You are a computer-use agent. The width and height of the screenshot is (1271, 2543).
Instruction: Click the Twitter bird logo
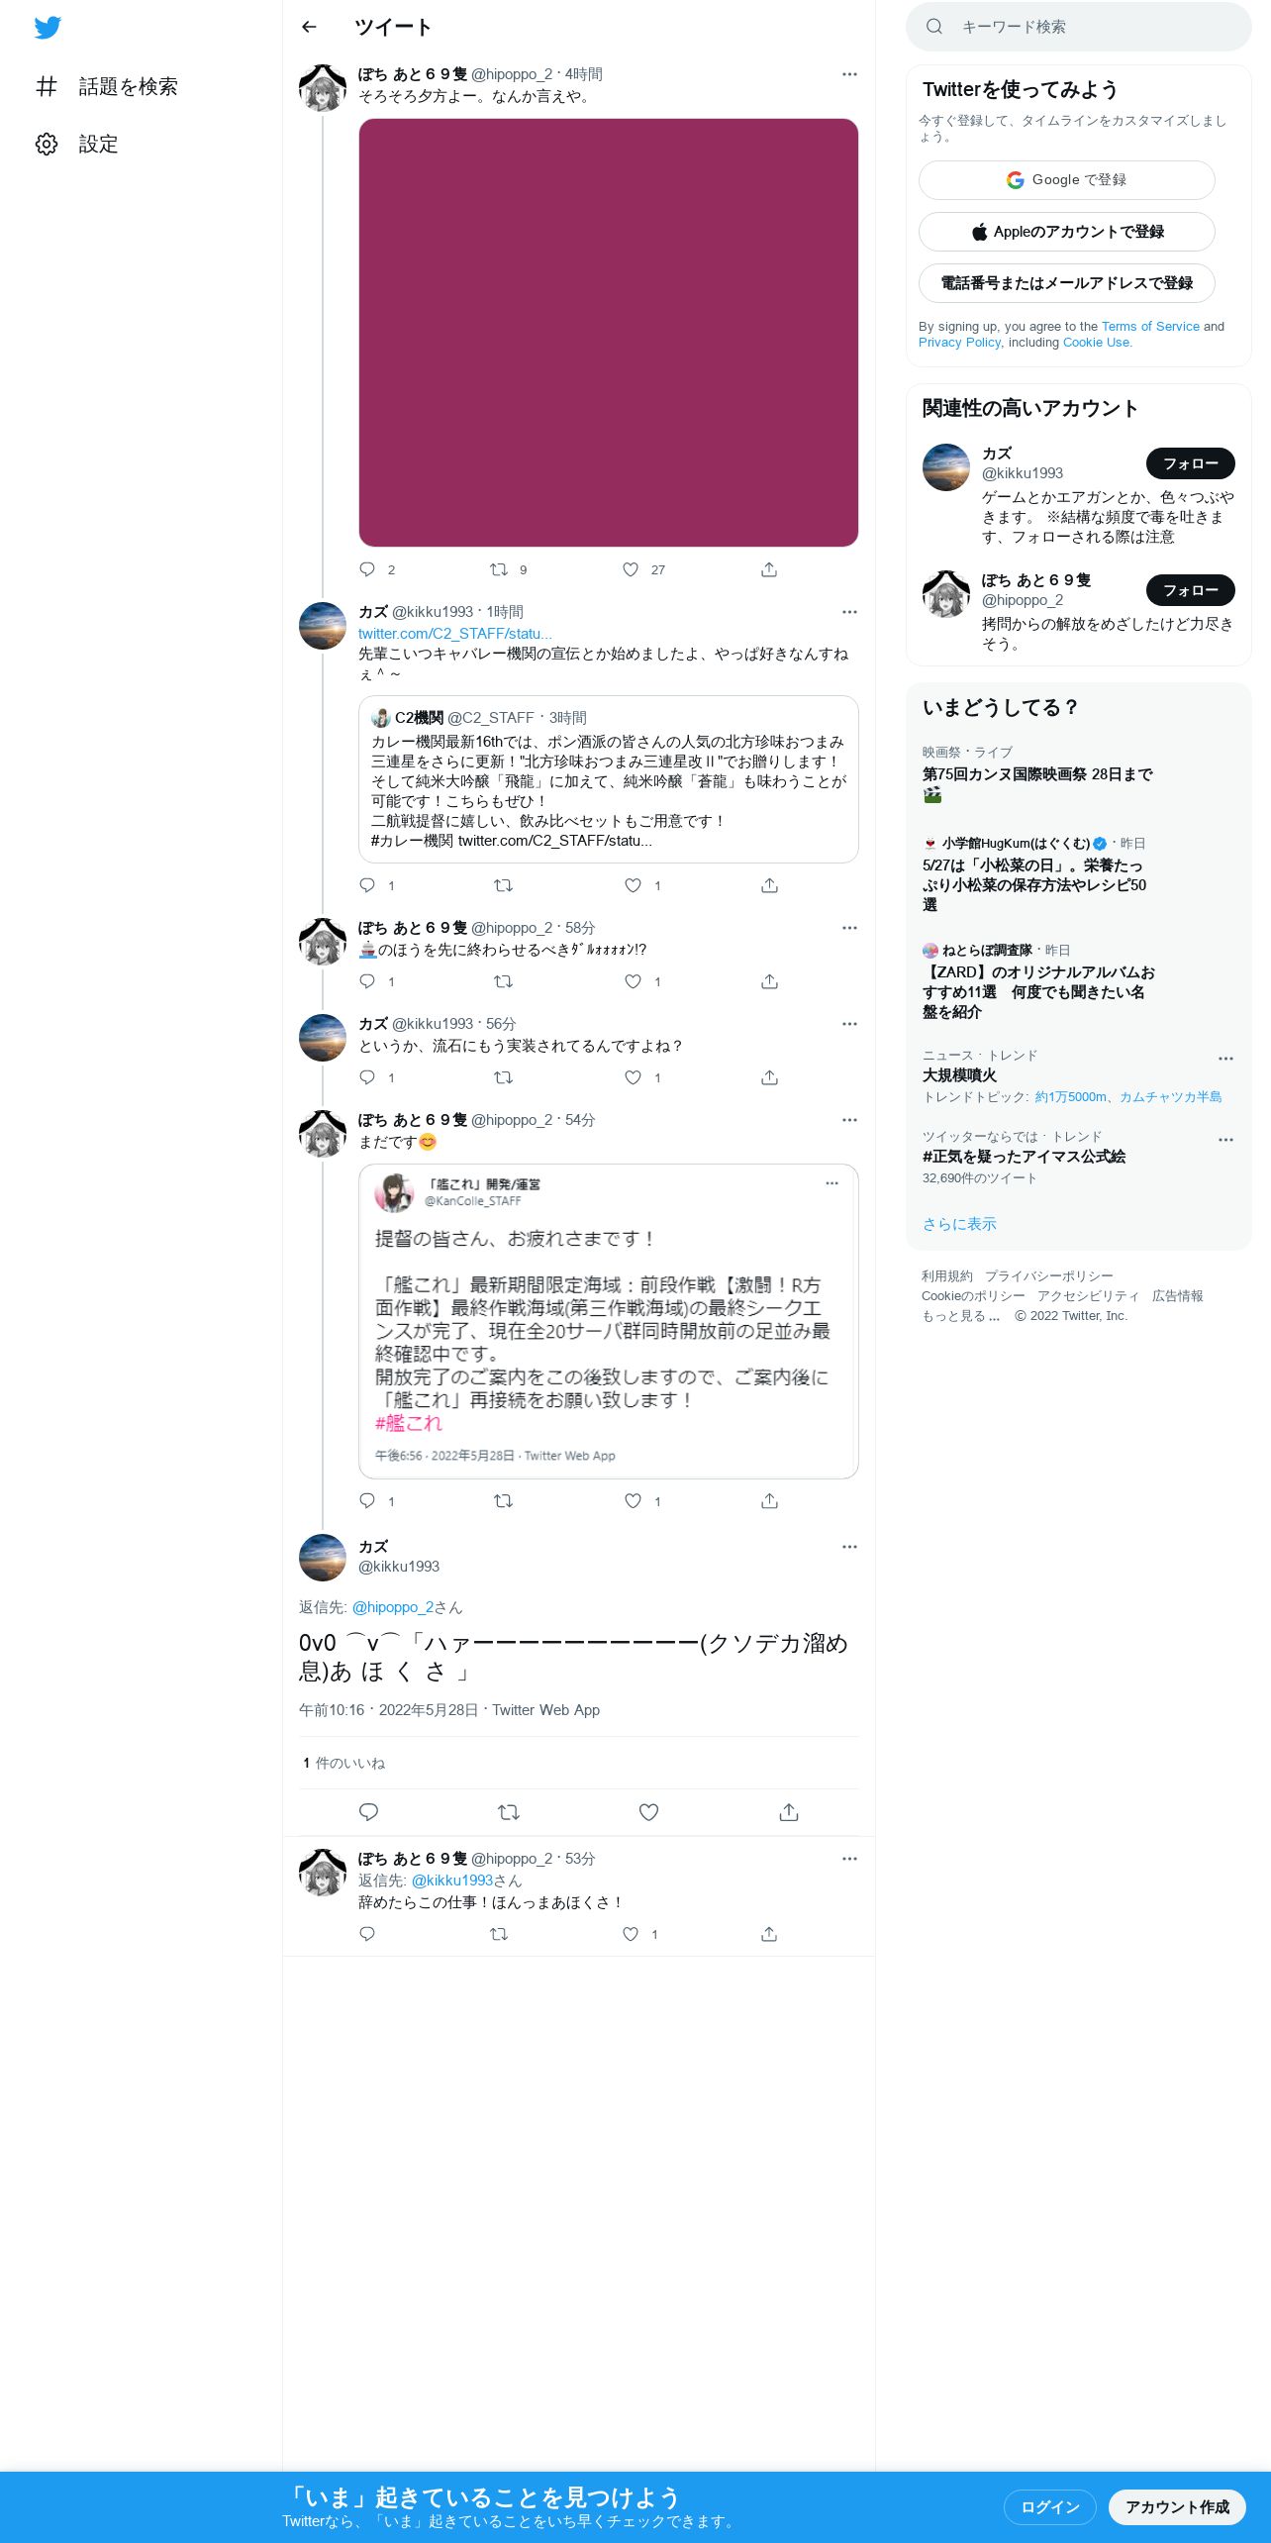(x=48, y=28)
